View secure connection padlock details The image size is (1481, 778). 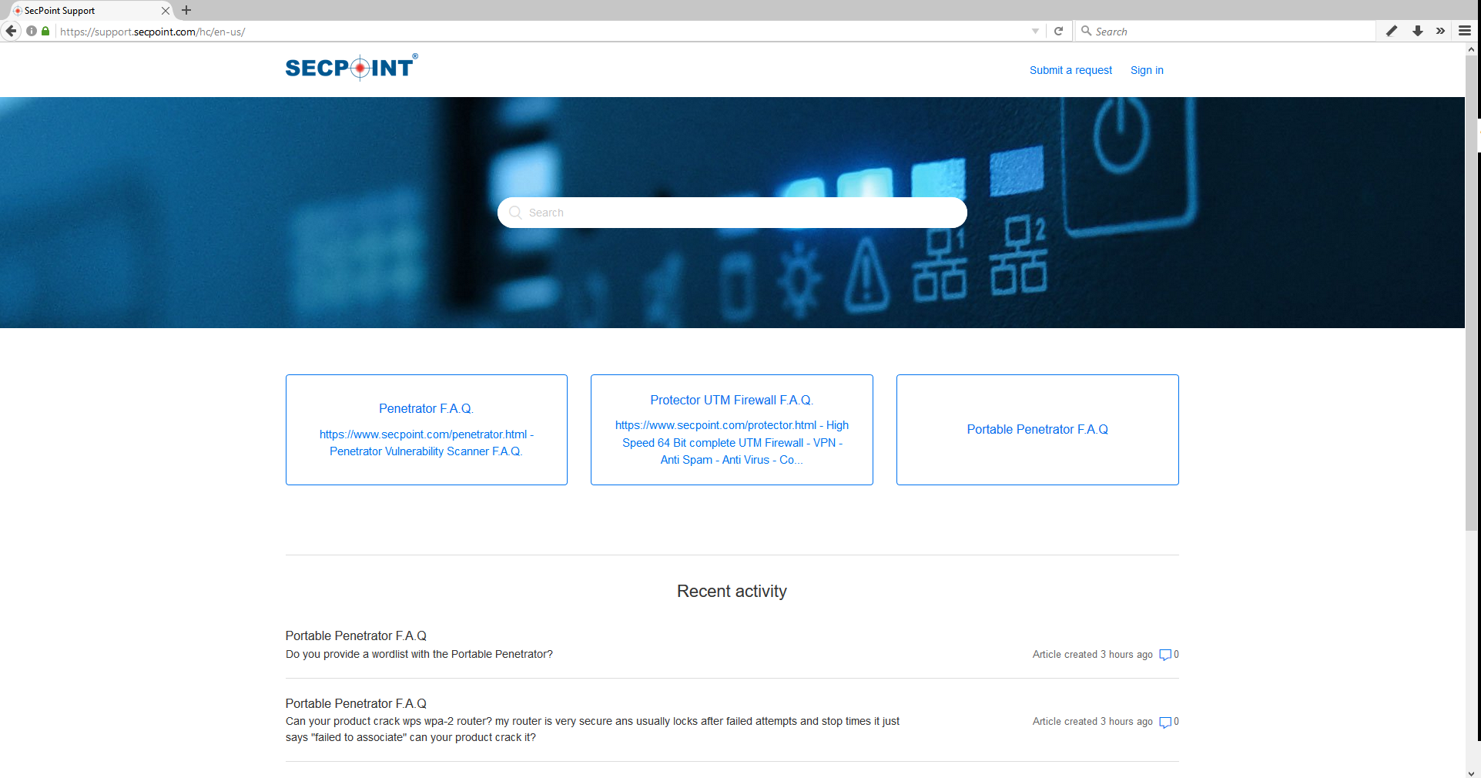click(x=45, y=31)
